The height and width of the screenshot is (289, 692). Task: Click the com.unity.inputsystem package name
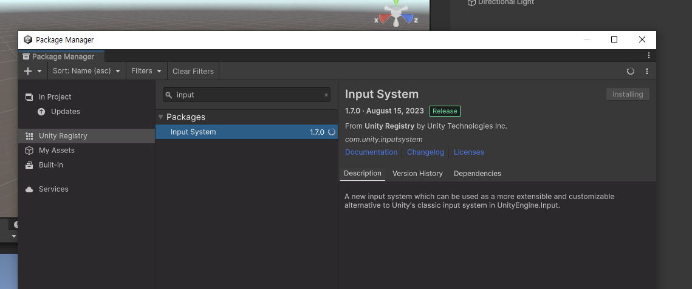click(383, 139)
